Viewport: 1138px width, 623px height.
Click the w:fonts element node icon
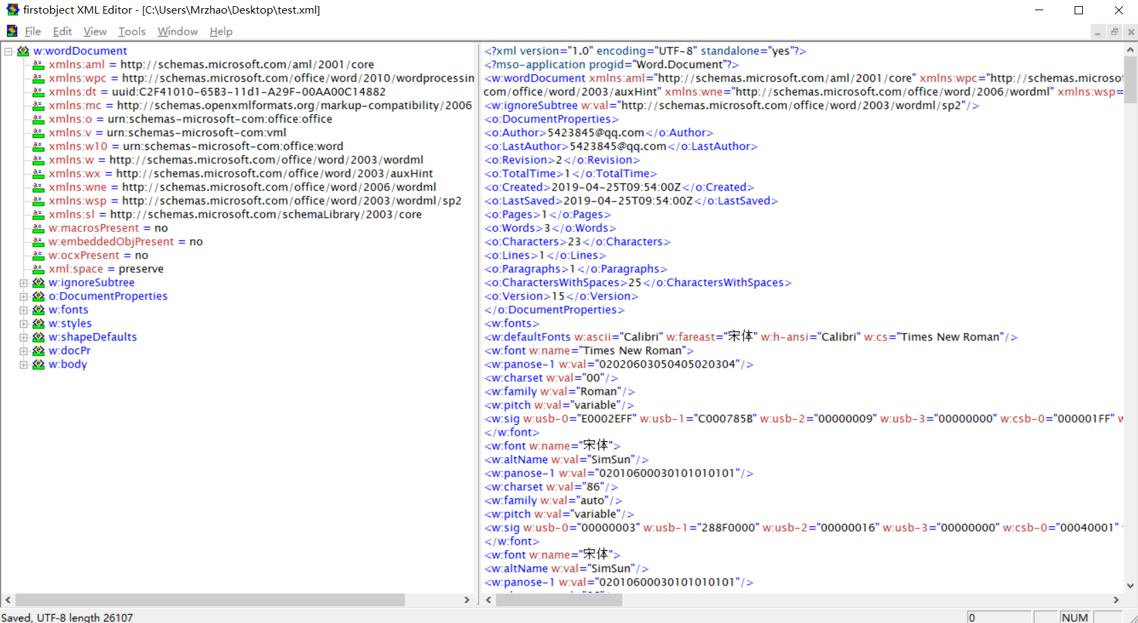(x=38, y=310)
